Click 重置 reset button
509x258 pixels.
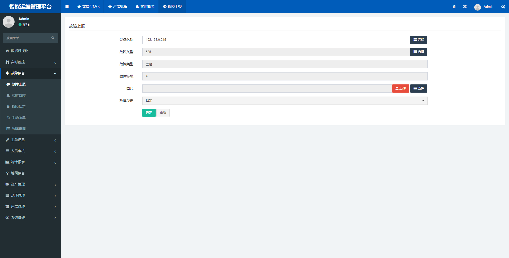tap(163, 113)
